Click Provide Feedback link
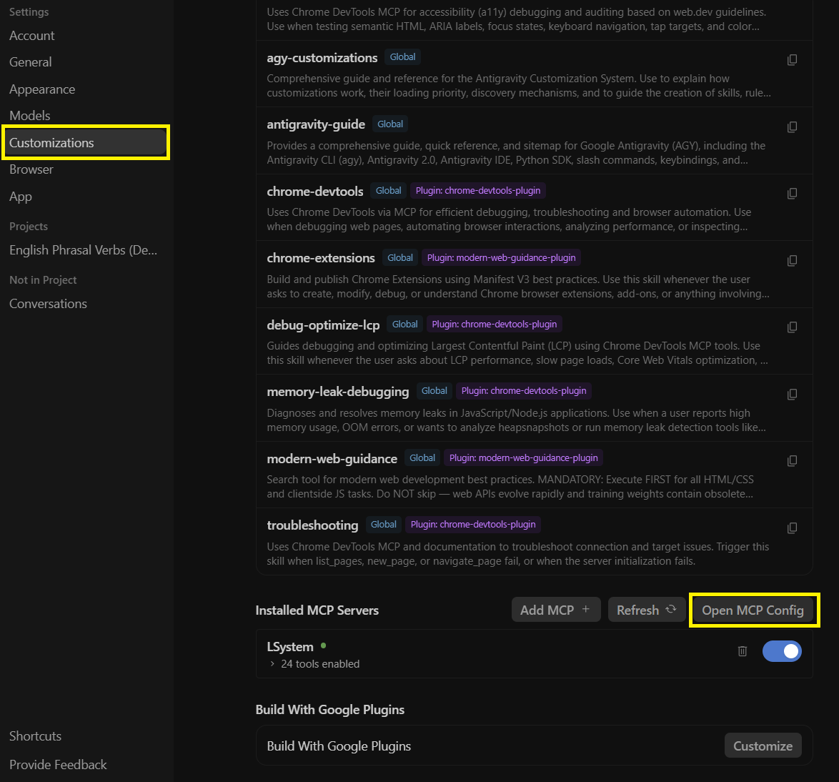Screen dimensions: 839x782 (x=59, y=764)
